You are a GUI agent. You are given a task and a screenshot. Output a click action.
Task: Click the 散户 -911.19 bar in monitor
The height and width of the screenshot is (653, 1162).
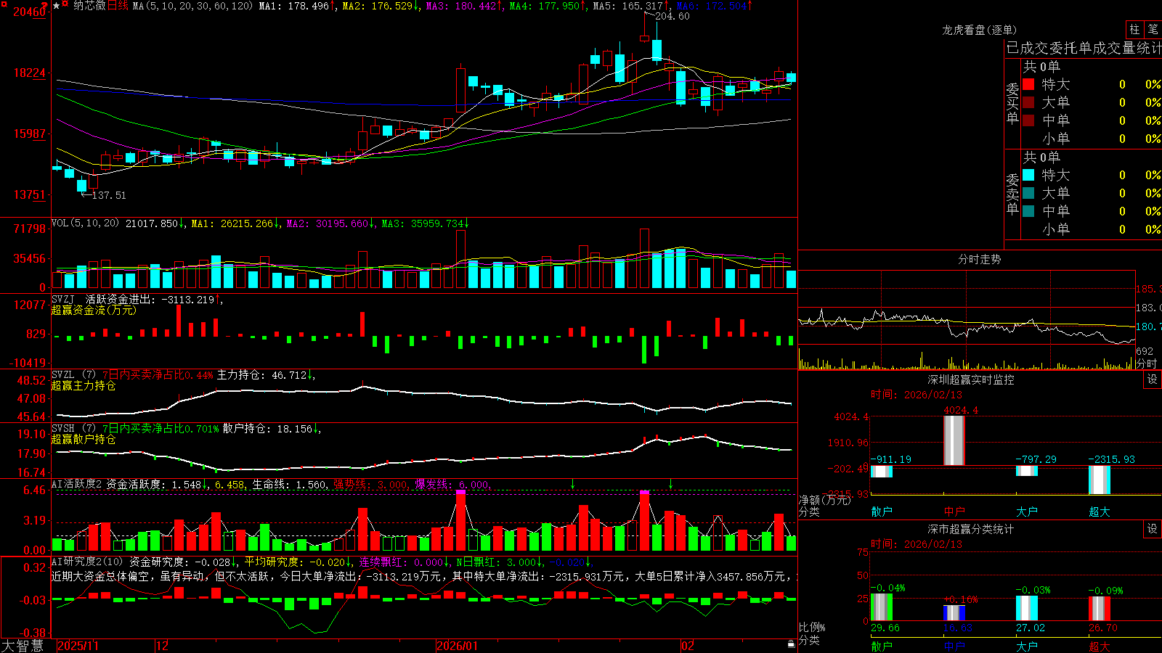881,471
